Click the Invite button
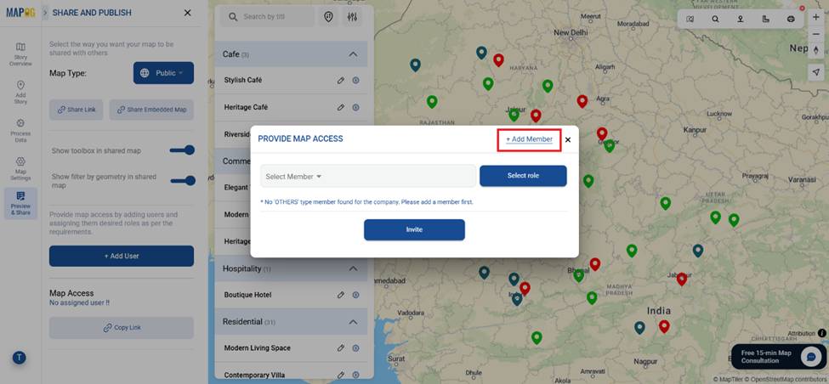This screenshot has width=829, height=384. (x=414, y=229)
